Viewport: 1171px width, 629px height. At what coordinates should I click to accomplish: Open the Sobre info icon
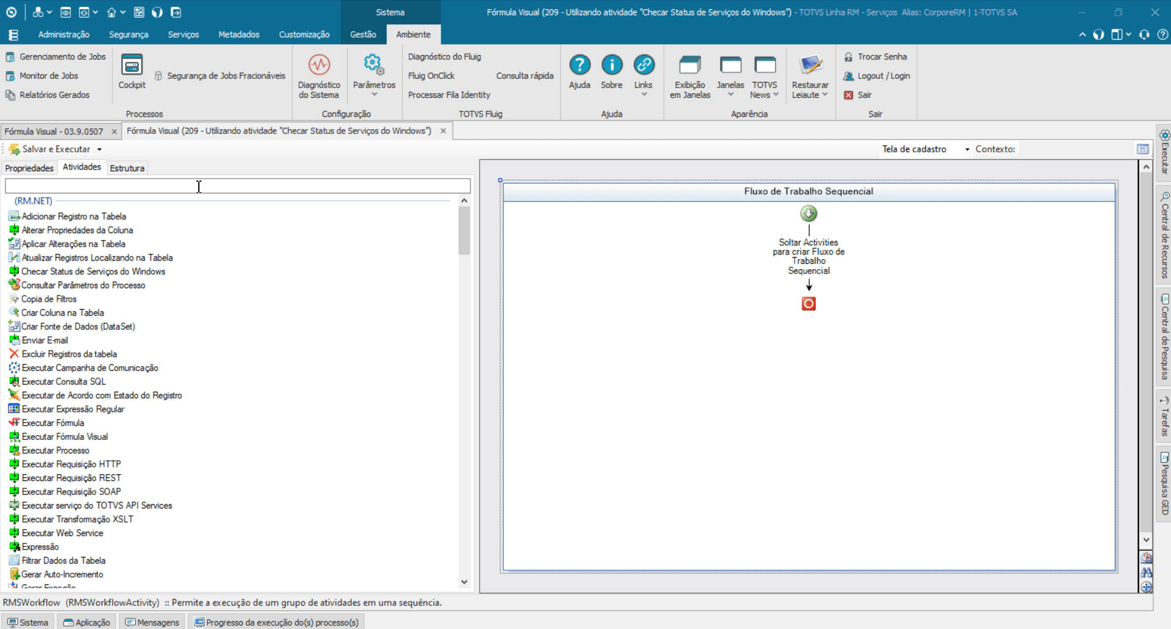(611, 64)
